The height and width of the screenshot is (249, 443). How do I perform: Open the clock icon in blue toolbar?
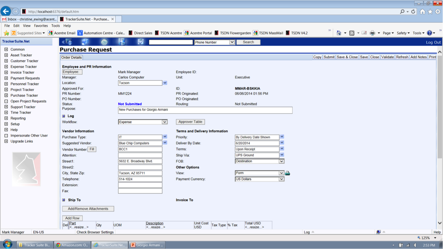tap(104, 42)
